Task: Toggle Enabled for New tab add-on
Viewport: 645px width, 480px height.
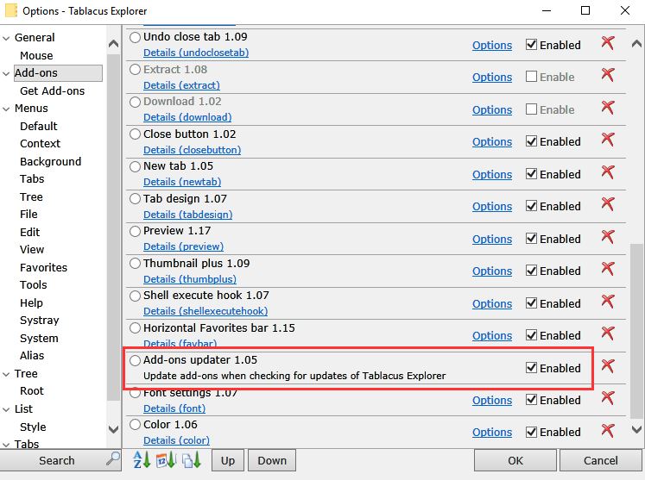Action: coord(531,174)
